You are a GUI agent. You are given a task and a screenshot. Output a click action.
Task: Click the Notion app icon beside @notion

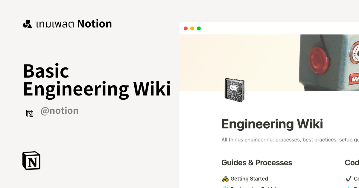[30, 113]
